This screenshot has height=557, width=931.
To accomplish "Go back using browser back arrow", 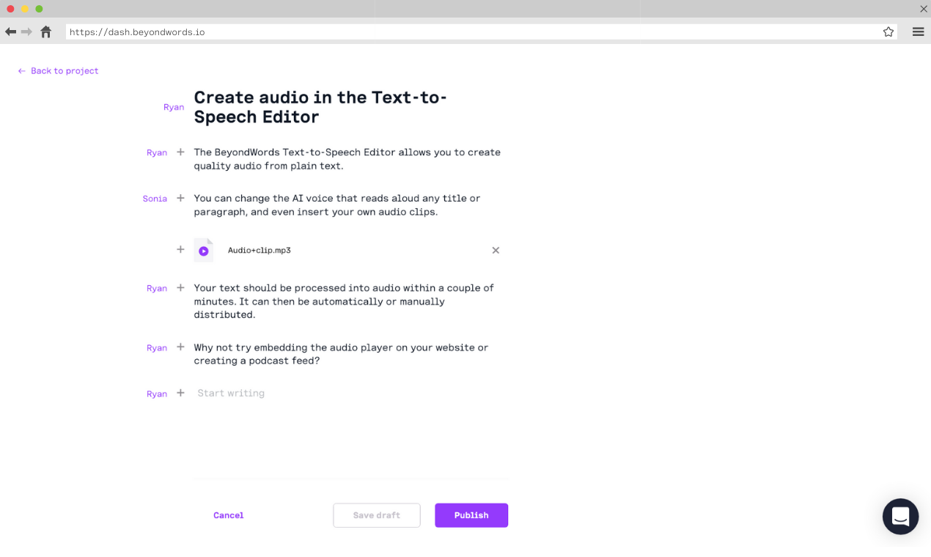I will point(10,32).
